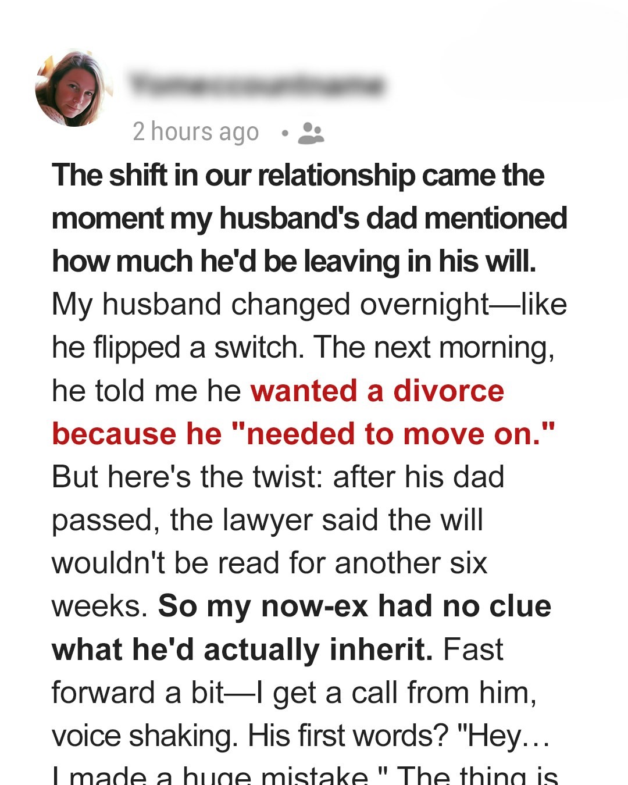
Task: Click the "2 hours ago" timestamp
Action: pos(195,132)
